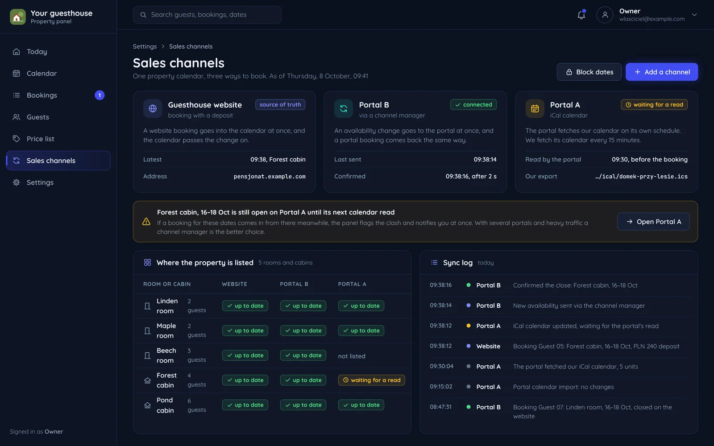Open the notifications bell
This screenshot has width=714, height=446.
tap(581, 15)
